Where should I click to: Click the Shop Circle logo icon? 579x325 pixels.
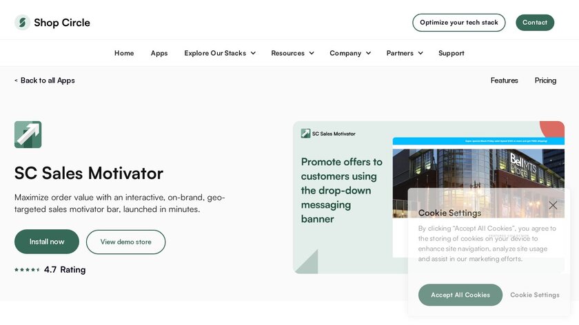point(22,23)
